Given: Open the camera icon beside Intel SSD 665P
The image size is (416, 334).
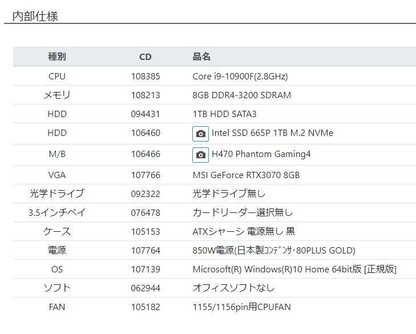Looking at the screenshot, I should click(200, 134).
